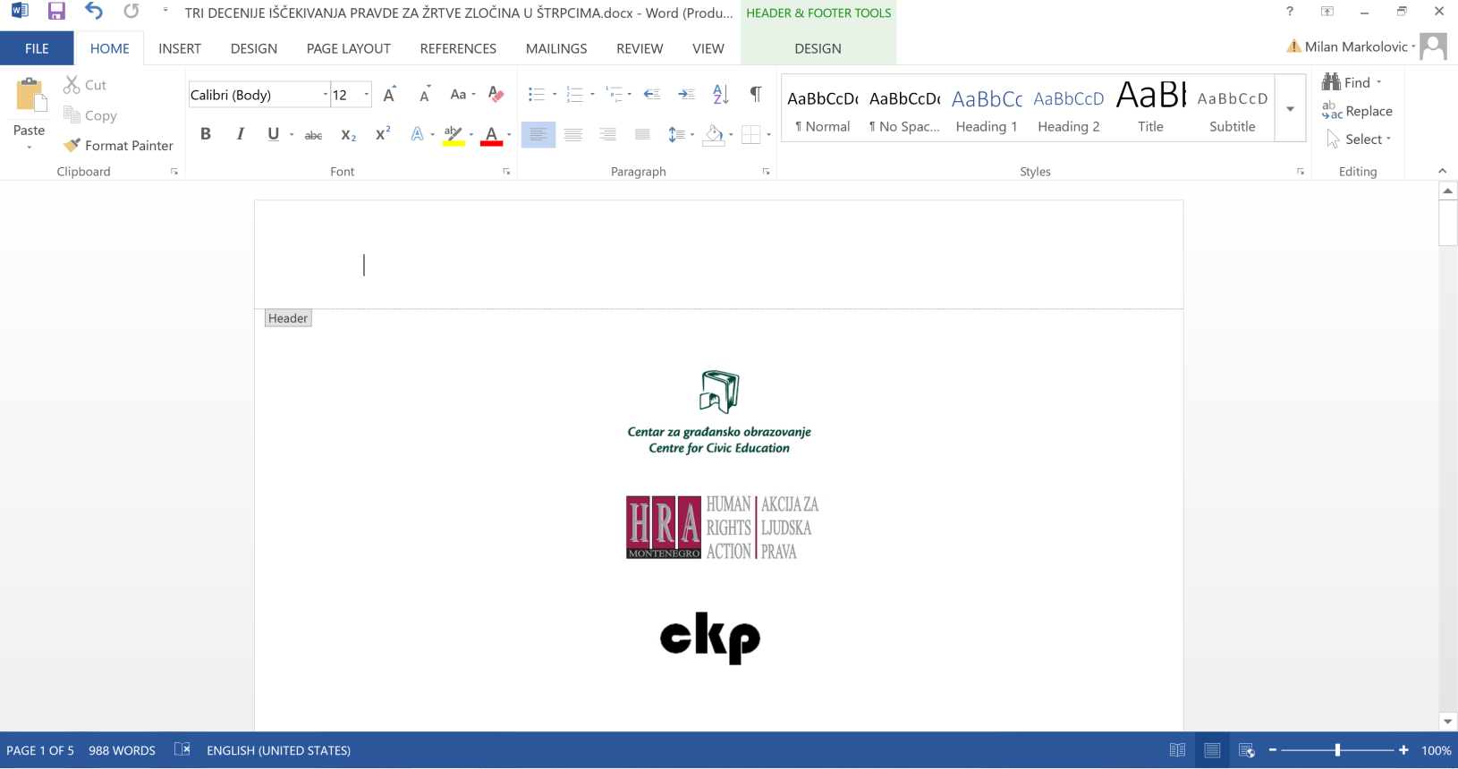Click the Paste clipboard icon
The height and width of the screenshot is (769, 1458).
click(30, 97)
